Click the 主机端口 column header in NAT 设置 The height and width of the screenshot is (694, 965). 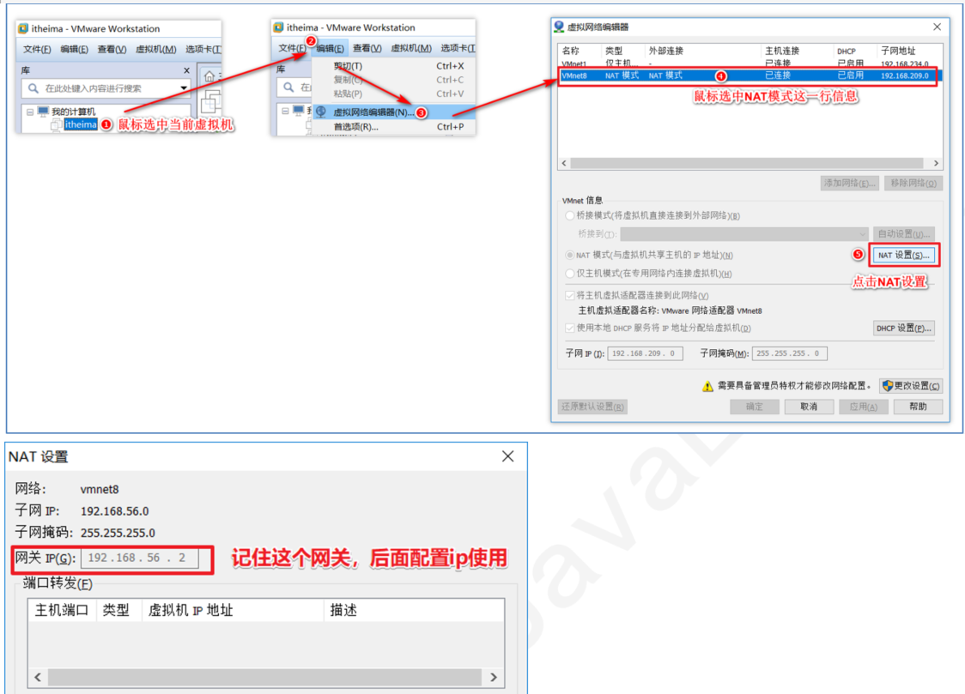(62, 611)
